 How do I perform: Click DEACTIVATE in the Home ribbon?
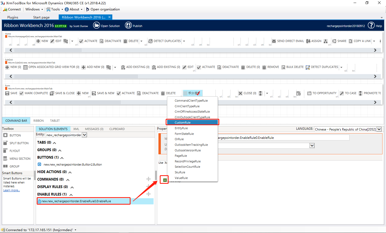110,41
